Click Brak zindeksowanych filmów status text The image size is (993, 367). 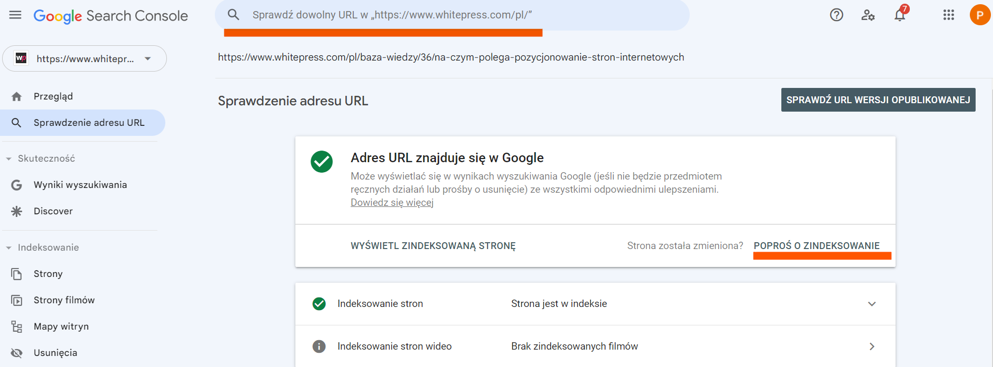pos(574,346)
